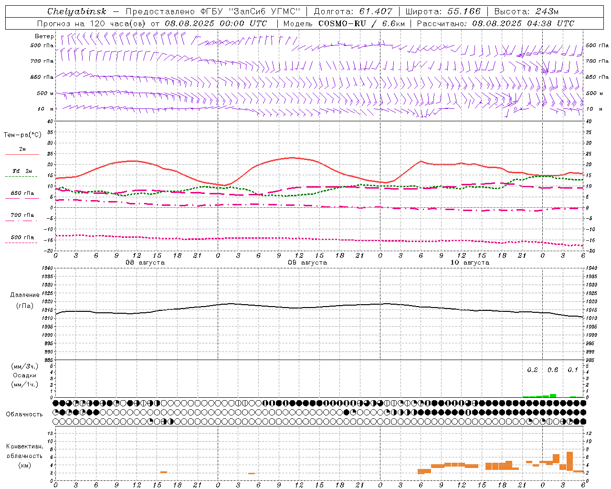Click the small orange bar on 08 августа
This screenshot has width=611, height=489.
164,472
